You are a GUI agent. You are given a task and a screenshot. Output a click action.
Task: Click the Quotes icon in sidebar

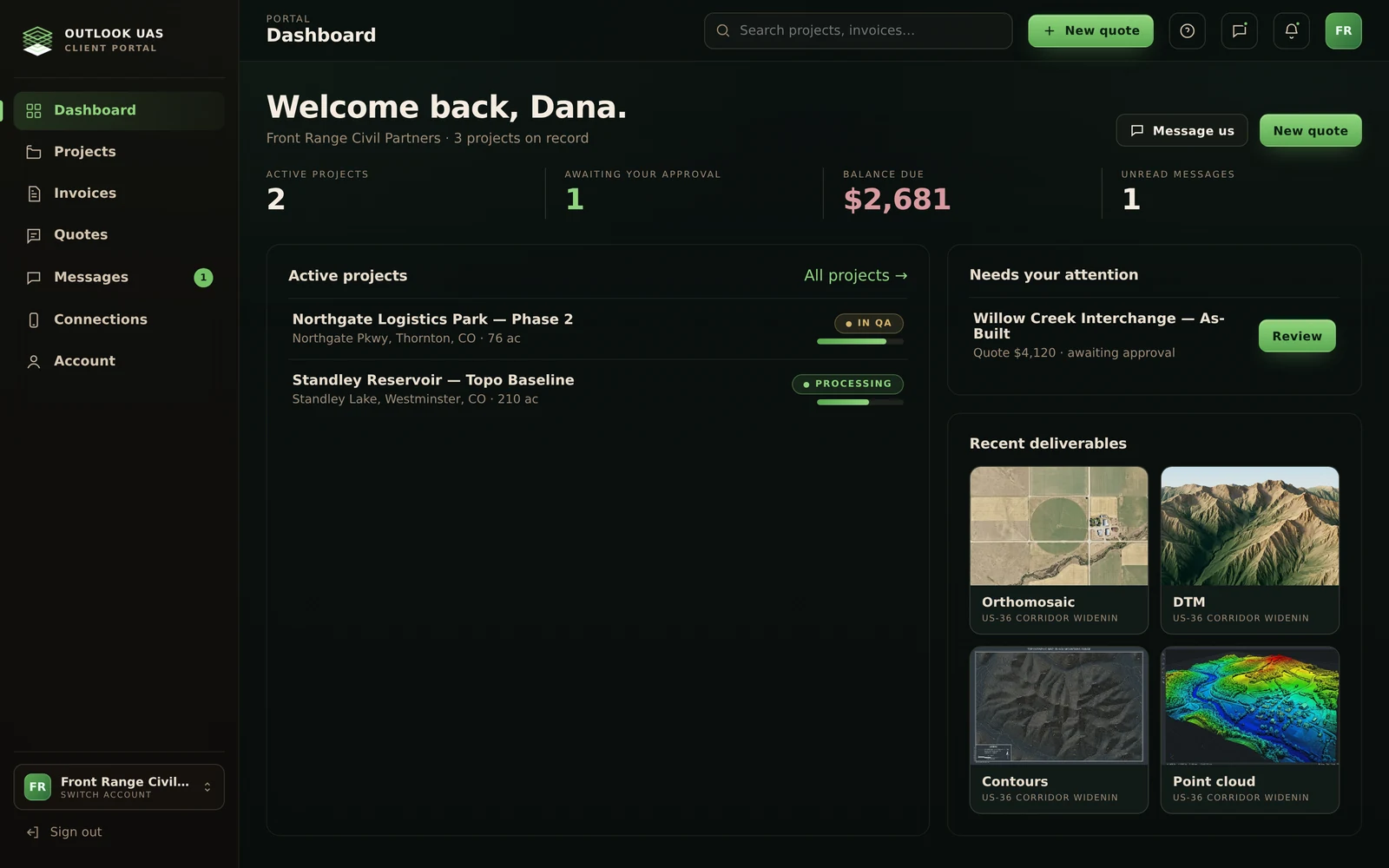tap(34, 235)
